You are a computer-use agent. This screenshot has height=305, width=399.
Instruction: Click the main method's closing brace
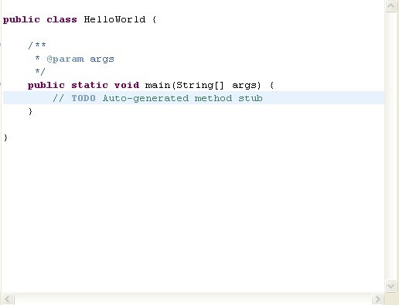[30, 112]
